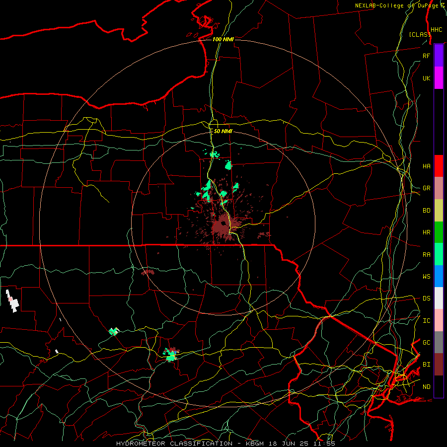The image size is (447, 447).
Task: Click the purple RF legend color swatch
Action: point(439,56)
